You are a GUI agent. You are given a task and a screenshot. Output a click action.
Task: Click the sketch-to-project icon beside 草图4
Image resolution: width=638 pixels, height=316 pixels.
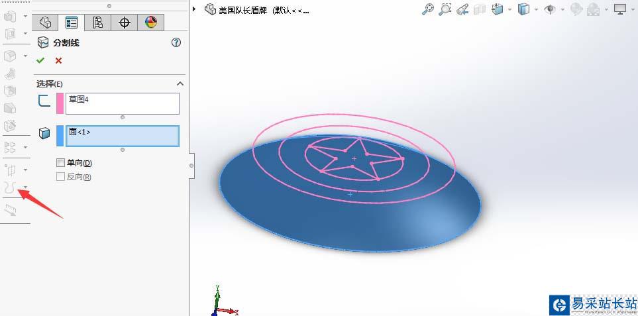click(44, 101)
